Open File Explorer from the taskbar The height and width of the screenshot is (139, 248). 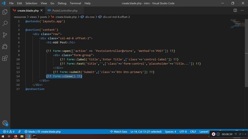tap(22, 136)
